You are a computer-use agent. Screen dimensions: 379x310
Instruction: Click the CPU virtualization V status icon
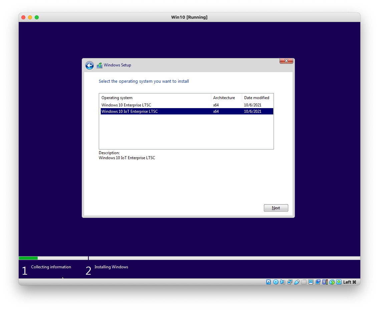pyautogui.click(x=325, y=282)
